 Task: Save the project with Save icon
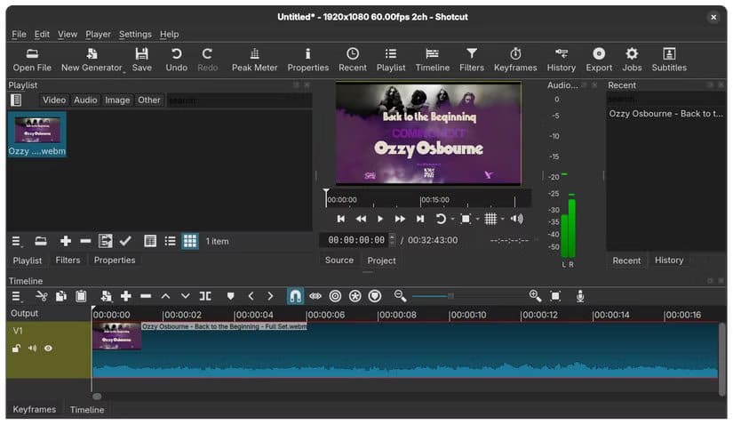141,60
